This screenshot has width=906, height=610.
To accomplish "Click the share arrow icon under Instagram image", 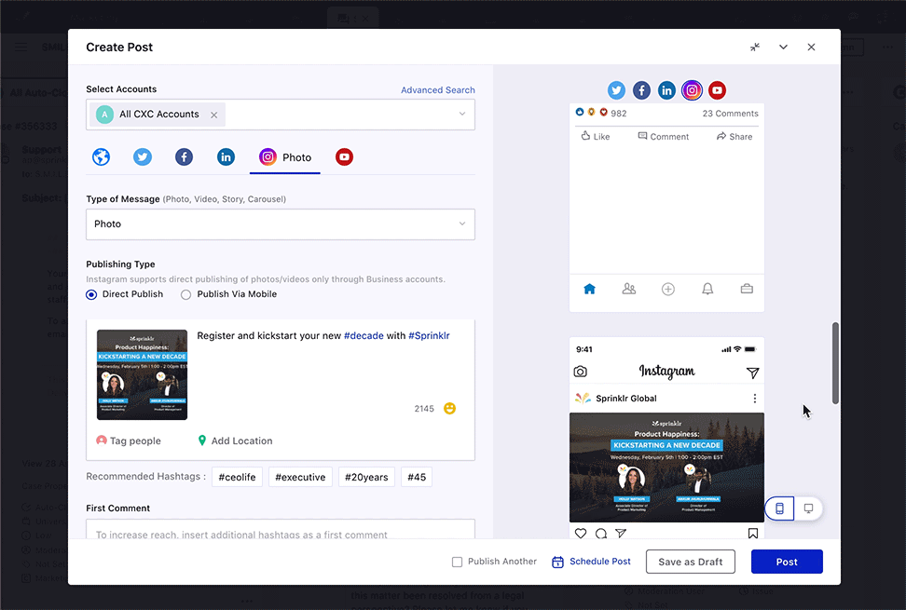I will click(x=621, y=534).
